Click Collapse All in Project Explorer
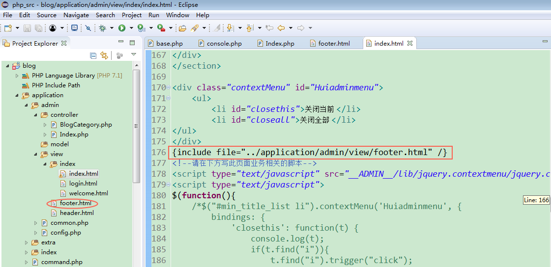 [93, 55]
